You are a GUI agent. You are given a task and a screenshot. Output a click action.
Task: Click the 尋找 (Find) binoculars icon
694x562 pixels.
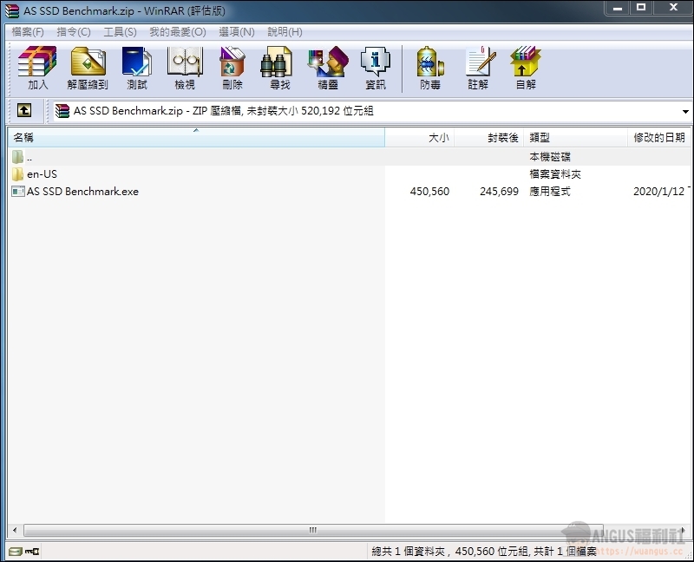279,68
